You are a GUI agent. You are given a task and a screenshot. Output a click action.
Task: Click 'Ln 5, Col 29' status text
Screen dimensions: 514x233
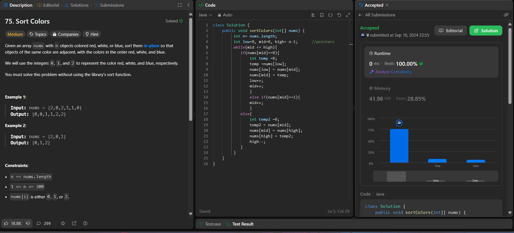point(338,211)
